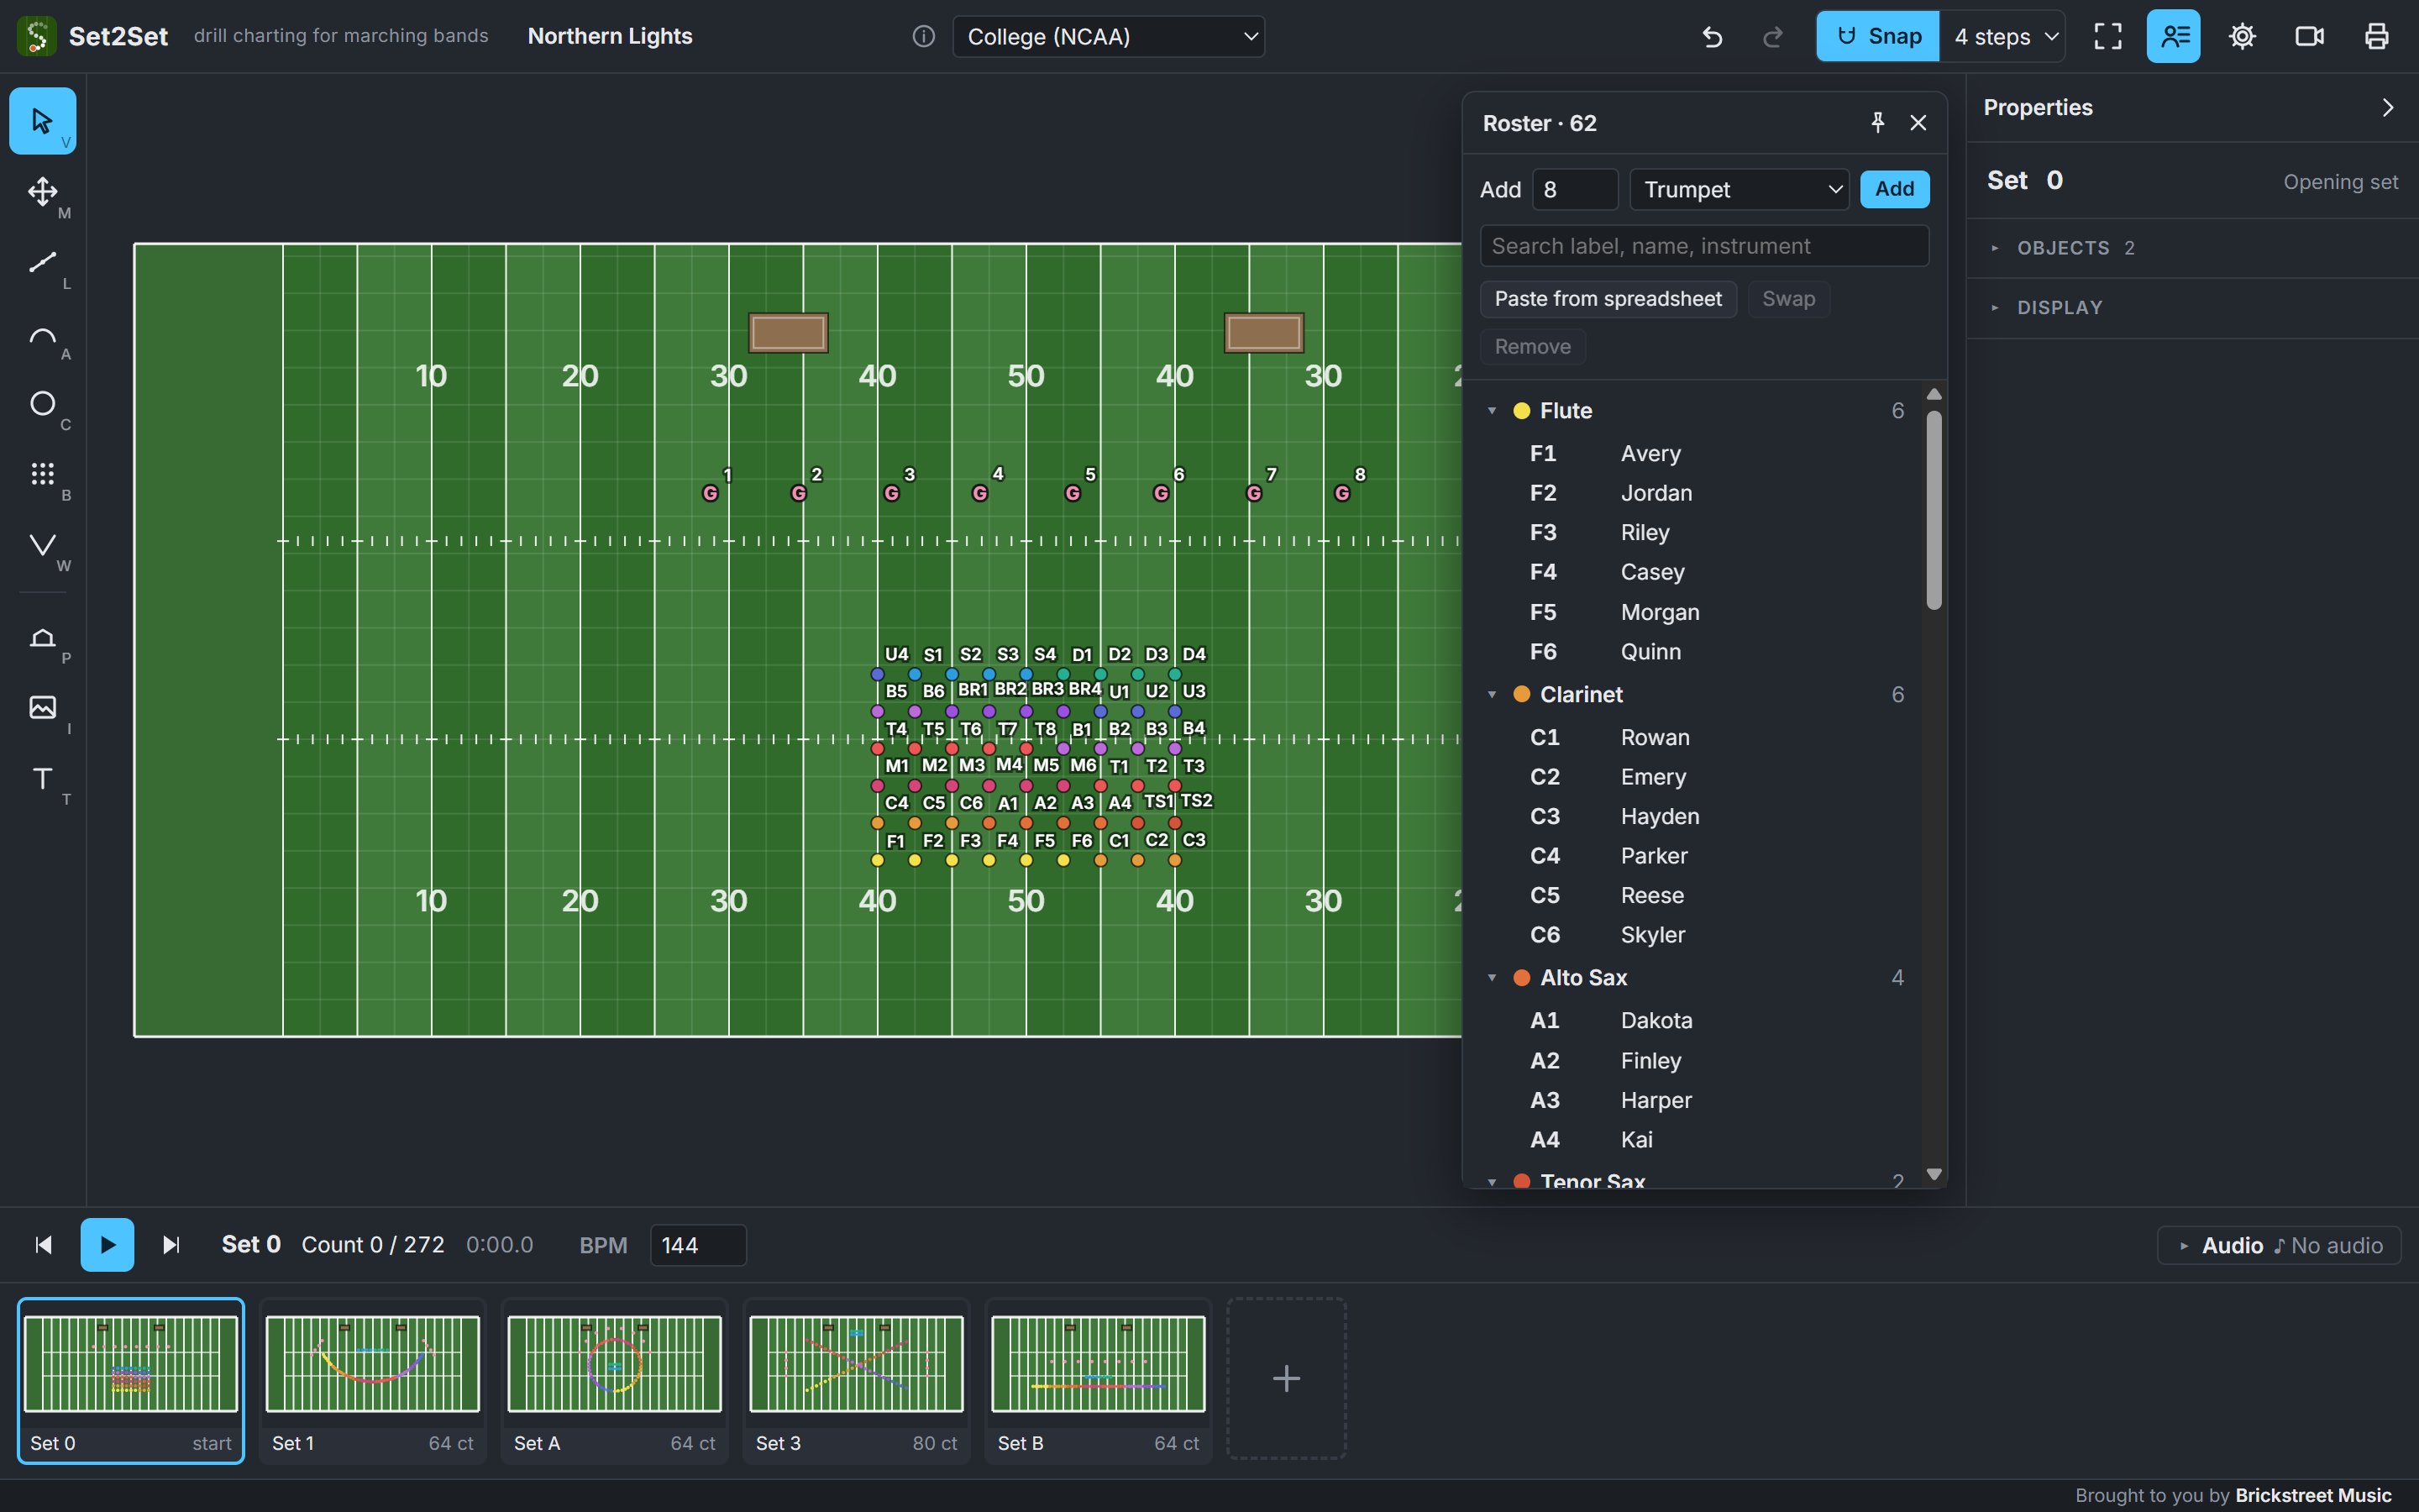Screen dimensions: 2419x1512
Task: Click Paste from spreadsheet
Action: click(1608, 299)
